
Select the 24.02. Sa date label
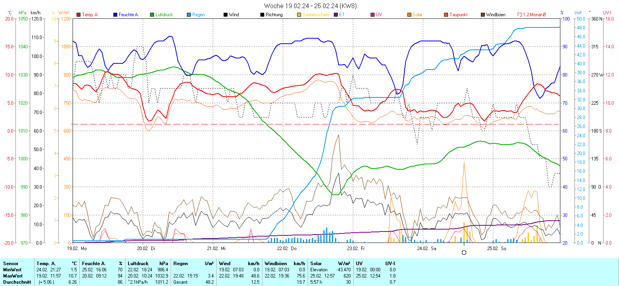(426, 249)
